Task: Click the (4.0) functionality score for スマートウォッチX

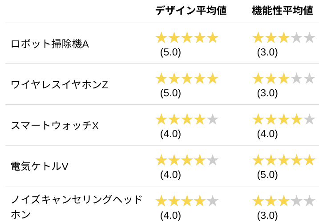Action: [x=267, y=134]
